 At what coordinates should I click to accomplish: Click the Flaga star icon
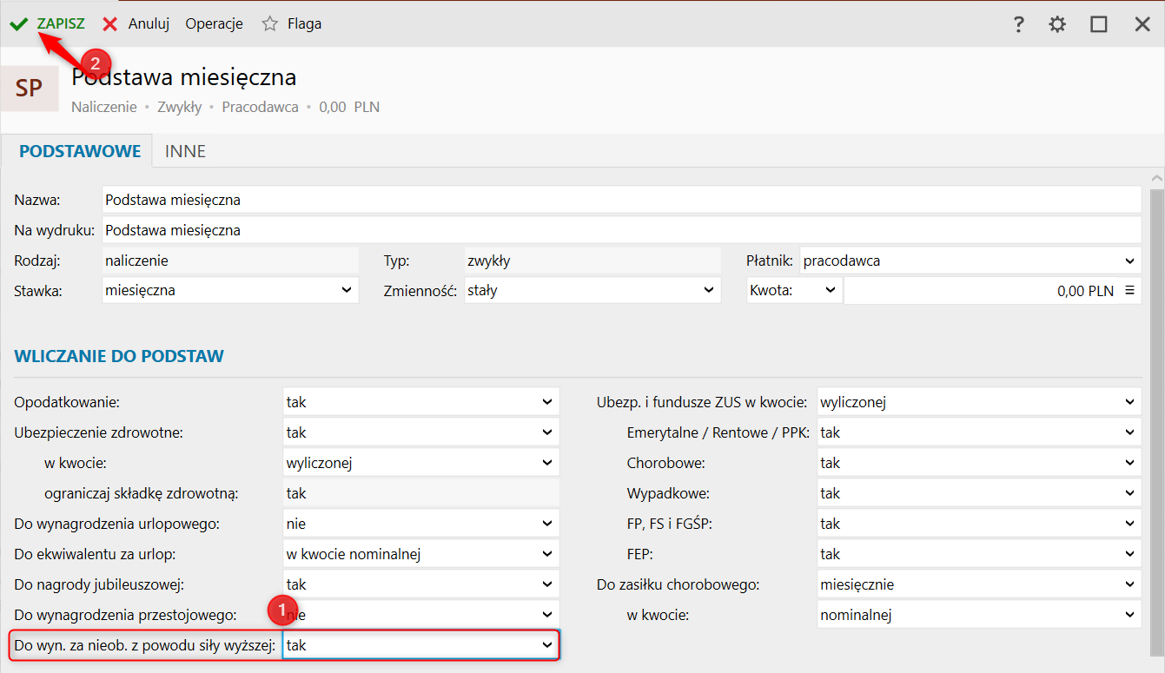(270, 24)
